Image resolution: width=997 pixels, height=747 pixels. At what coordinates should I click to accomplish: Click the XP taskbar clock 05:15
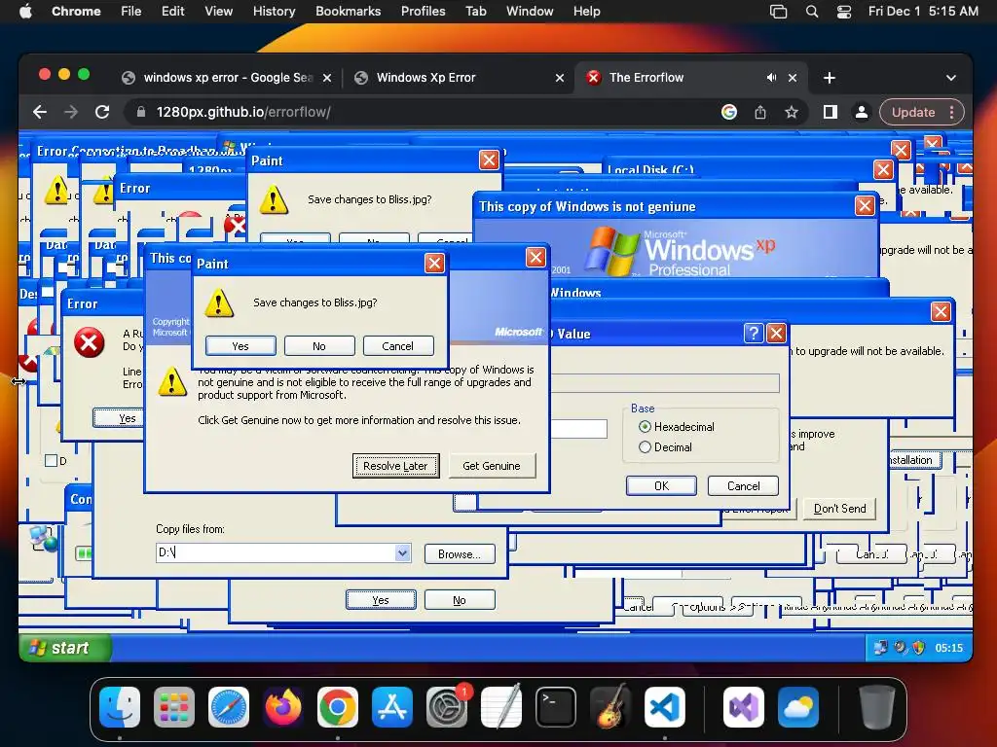click(x=948, y=648)
